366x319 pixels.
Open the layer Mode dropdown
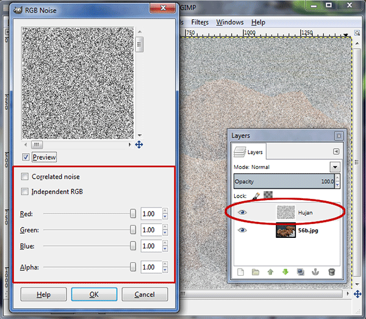[335, 167]
